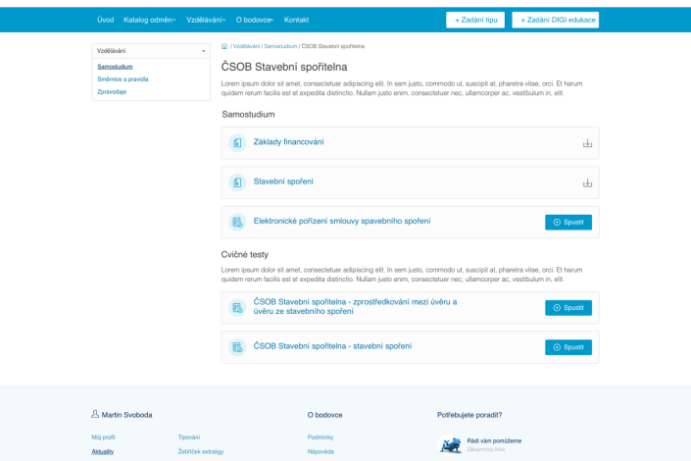The width and height of the screenshot is (691, 461).
Task: Open ČSOB Stavební spořitelna - stavební spoření title
Action: click(332, 346)
